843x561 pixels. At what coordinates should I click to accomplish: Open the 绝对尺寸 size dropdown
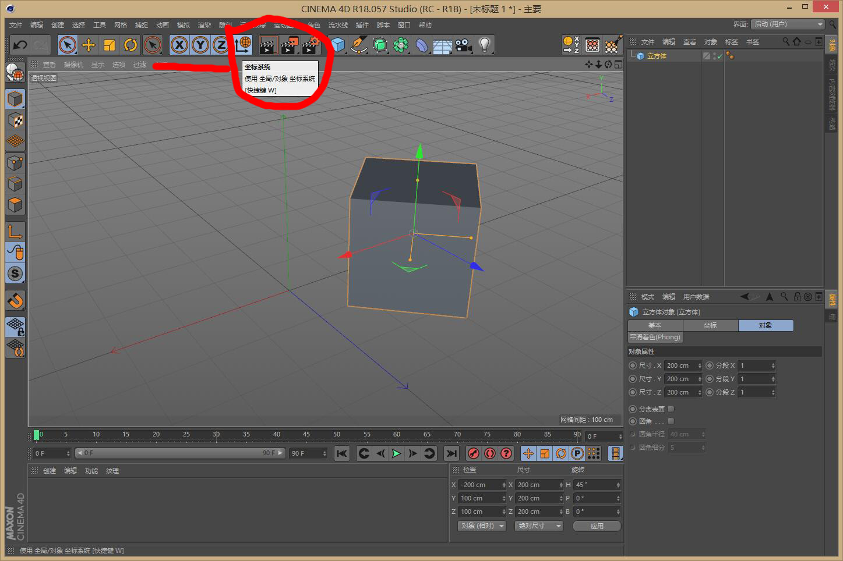tap(539, 526)
